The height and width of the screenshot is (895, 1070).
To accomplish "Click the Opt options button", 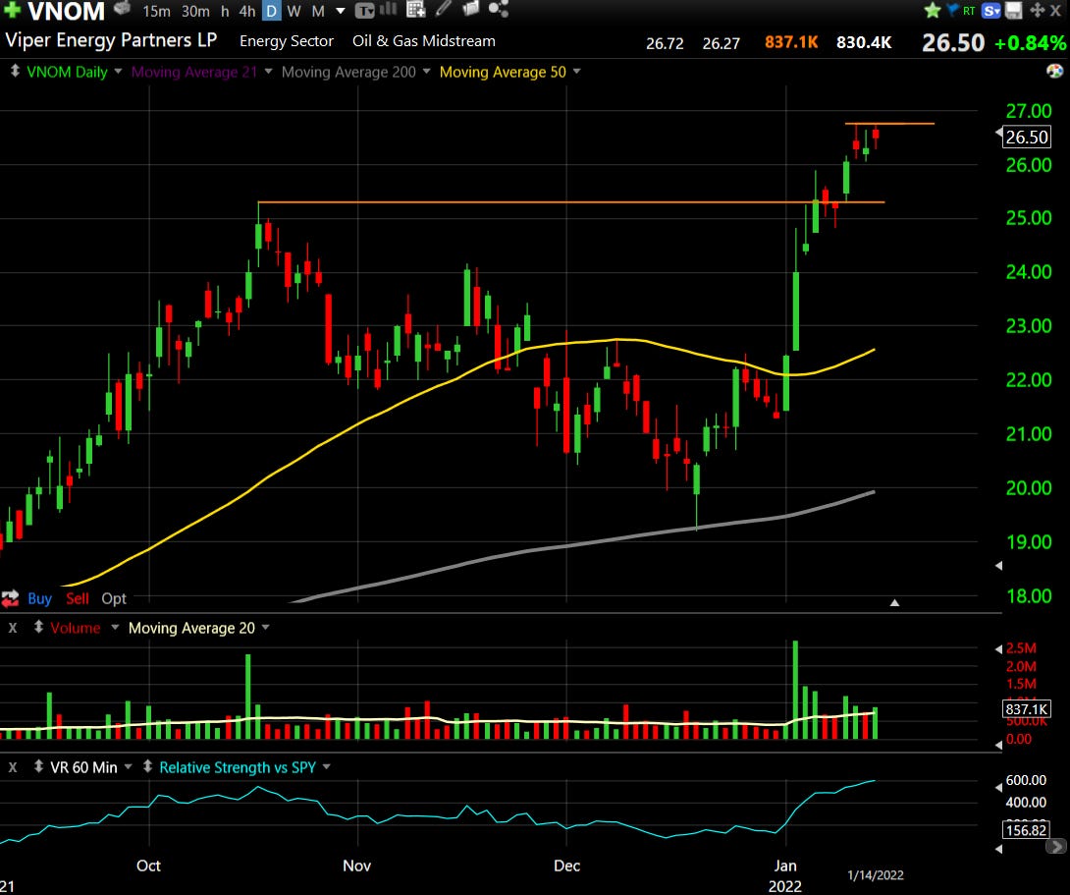I will [x=114, y=598].
